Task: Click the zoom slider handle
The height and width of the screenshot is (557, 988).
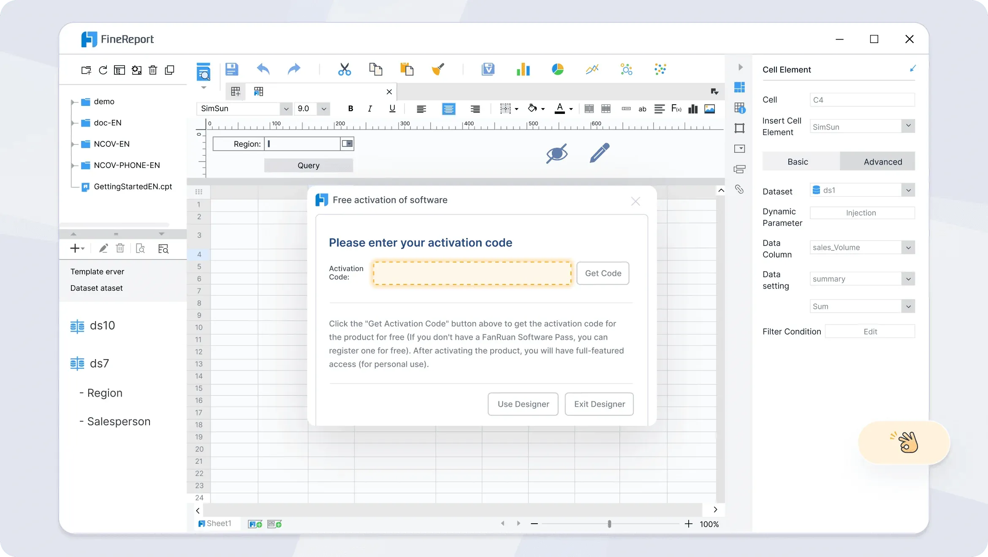Action: (609, 524)
